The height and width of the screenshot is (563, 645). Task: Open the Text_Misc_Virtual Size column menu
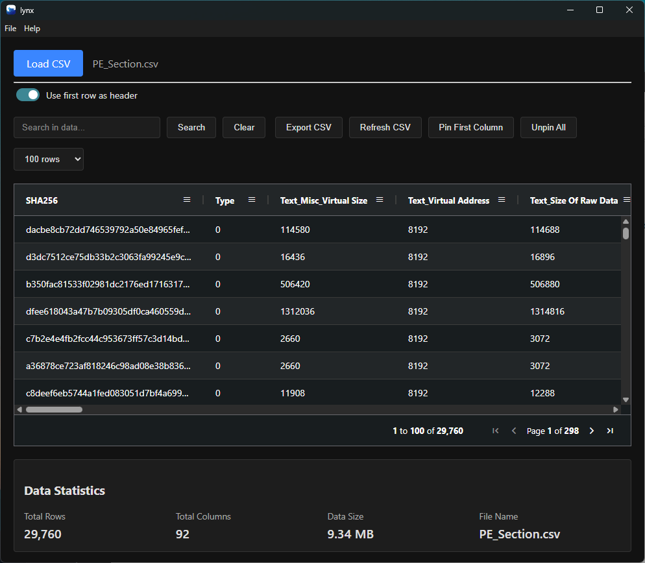pyautogui.click(x=380, y=200)
